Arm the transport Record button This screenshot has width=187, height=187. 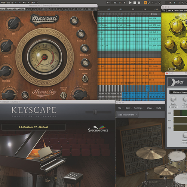pos(139,3)
